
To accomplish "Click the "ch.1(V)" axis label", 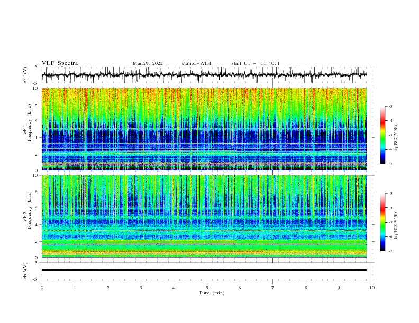I will [25, 75].
